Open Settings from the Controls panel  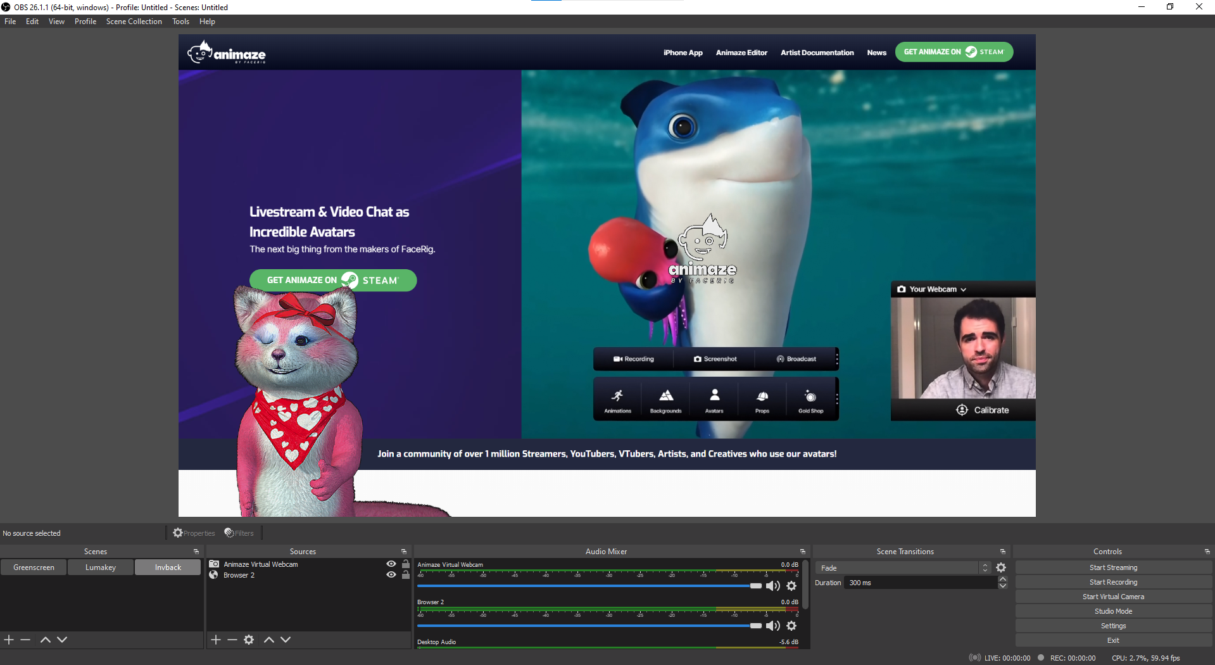pos(1113,626)
